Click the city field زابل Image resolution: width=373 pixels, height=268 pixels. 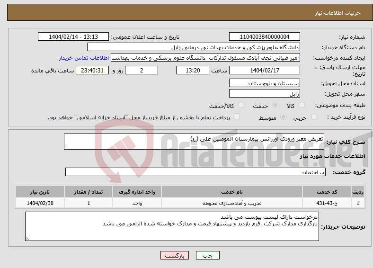click(x=264, y=93)
